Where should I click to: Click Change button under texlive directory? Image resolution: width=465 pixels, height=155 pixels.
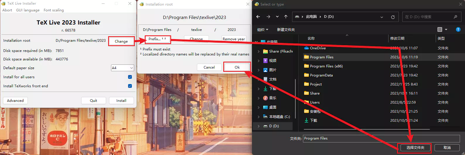(196, 39)
